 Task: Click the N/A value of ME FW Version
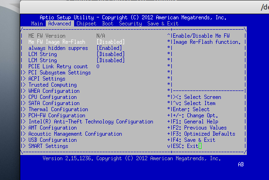[101, 36]
